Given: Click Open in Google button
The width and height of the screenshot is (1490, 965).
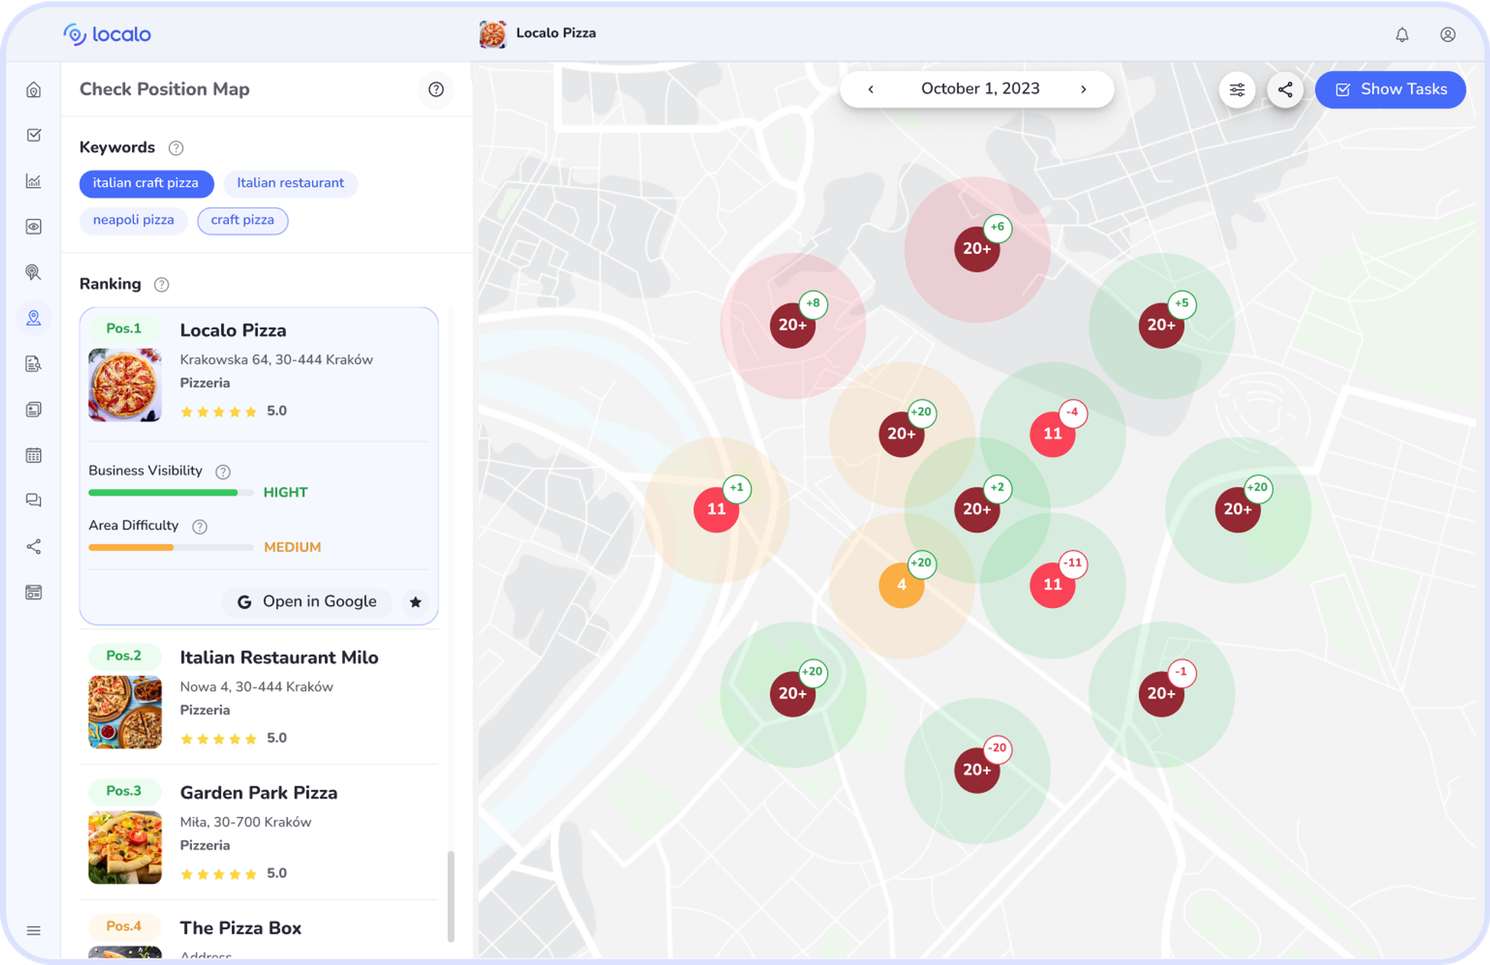Looking at the screenshot, I should (307, 602).
